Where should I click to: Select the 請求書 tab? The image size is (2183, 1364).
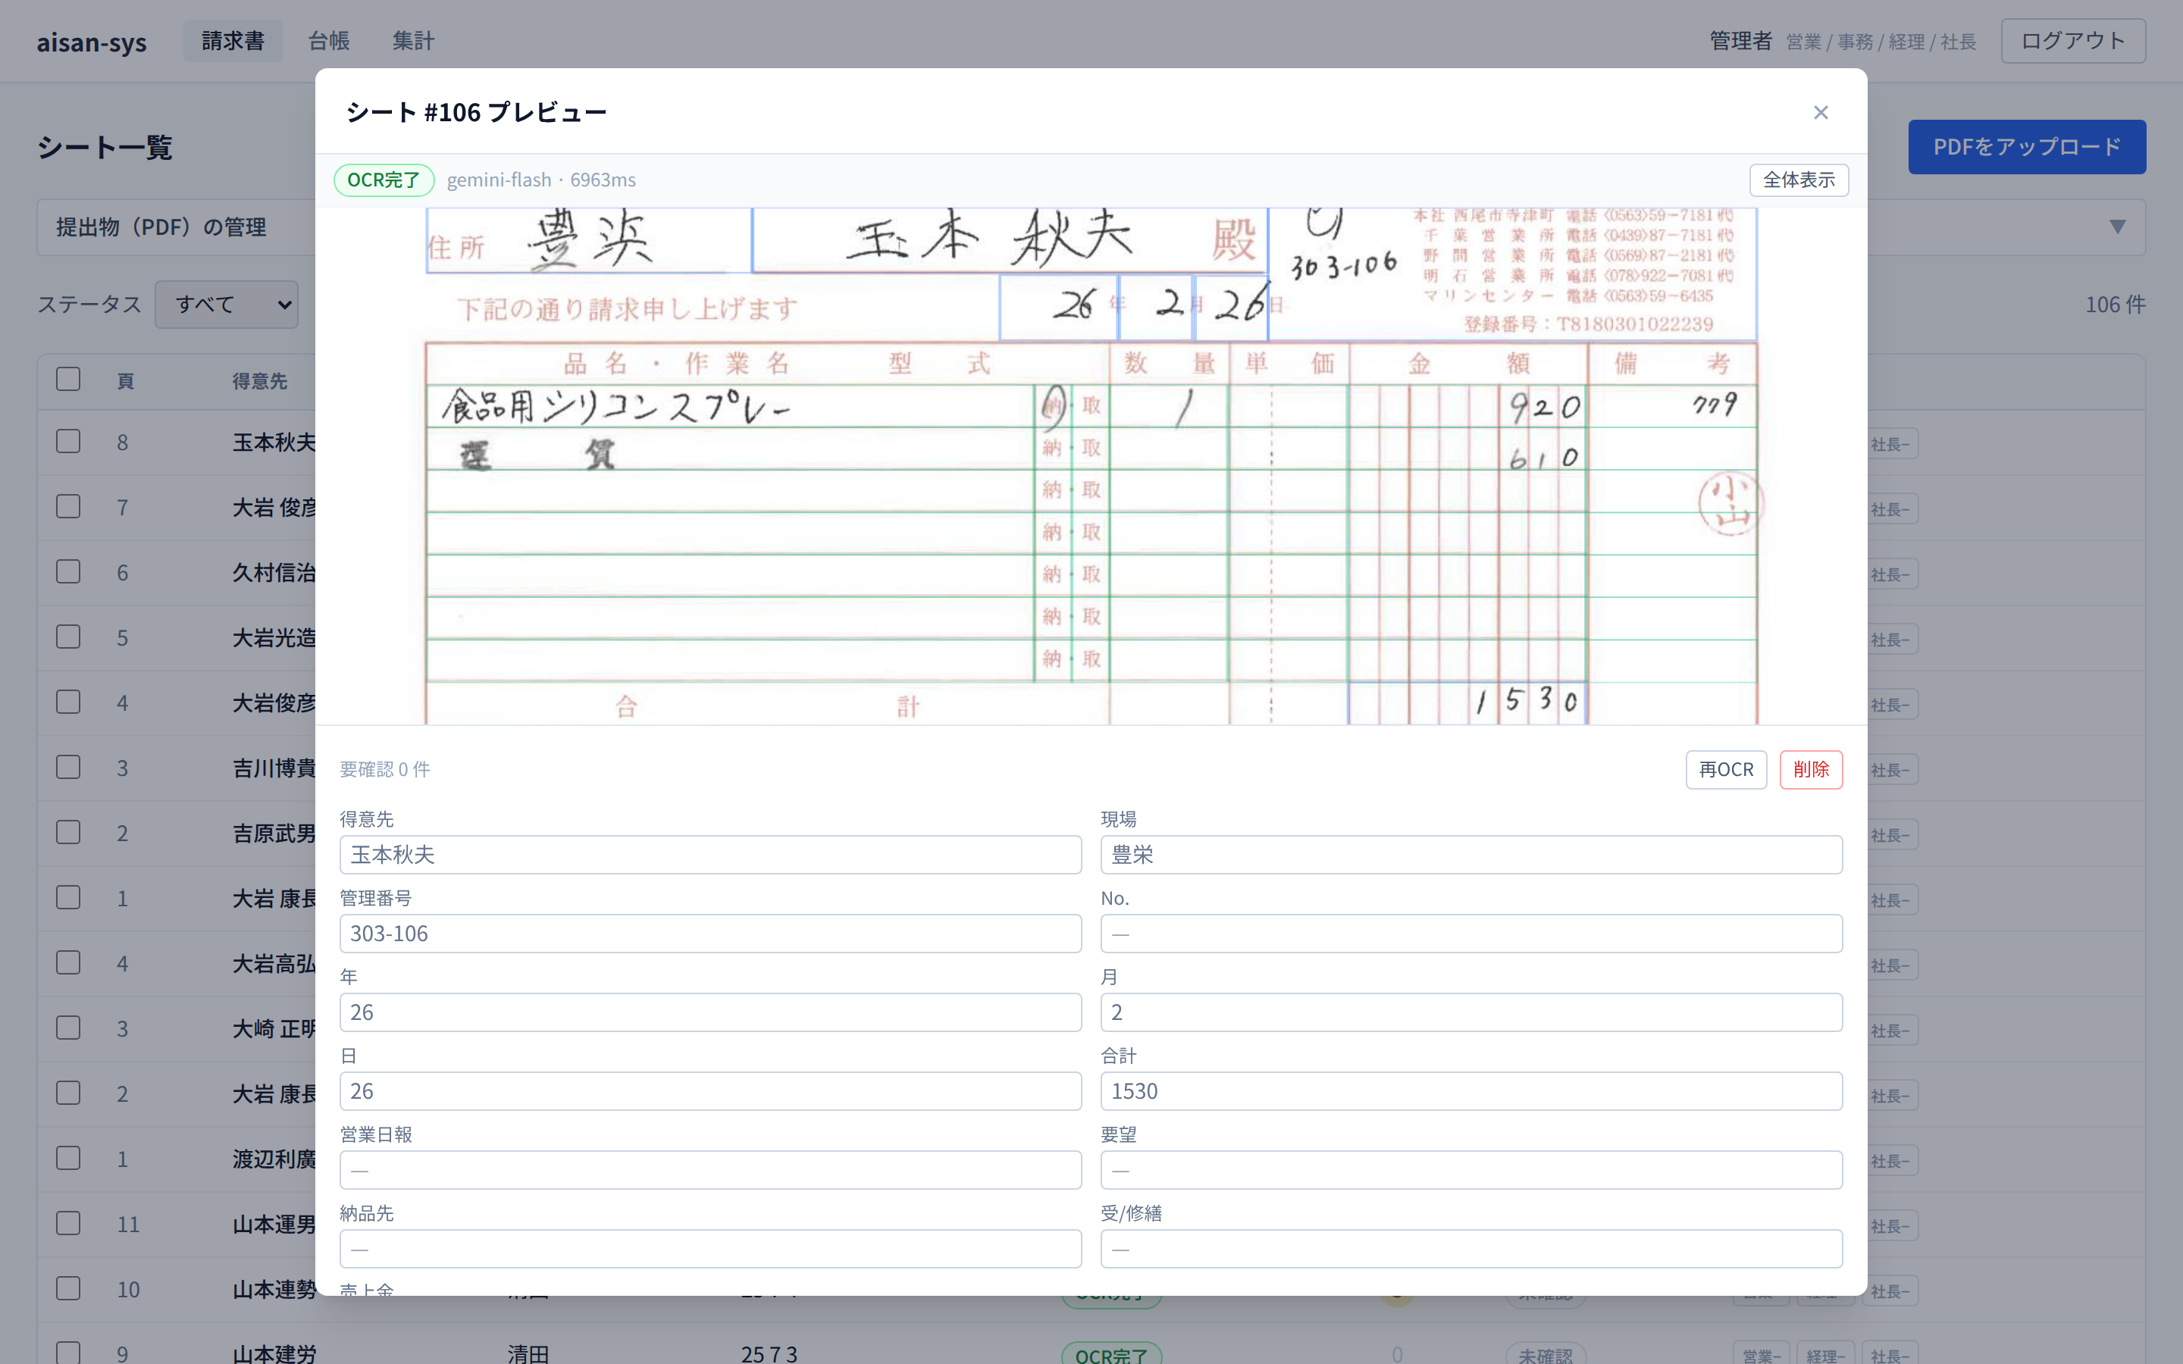pyautogui.click(x=233, y=41)
